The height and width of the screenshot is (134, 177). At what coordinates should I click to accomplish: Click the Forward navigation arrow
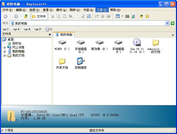[x=16, y=16]
